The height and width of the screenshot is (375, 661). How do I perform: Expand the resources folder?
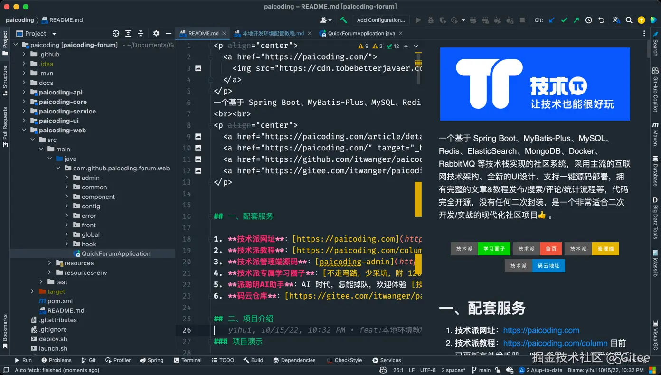(x=49, y=263)
